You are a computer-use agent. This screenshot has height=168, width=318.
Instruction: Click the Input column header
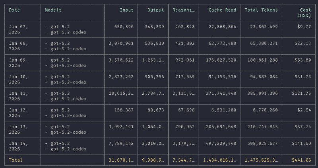tap(126, 10)
